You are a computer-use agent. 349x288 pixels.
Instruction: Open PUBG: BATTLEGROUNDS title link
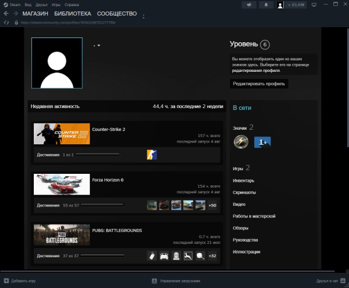click(x=117, y=231)
